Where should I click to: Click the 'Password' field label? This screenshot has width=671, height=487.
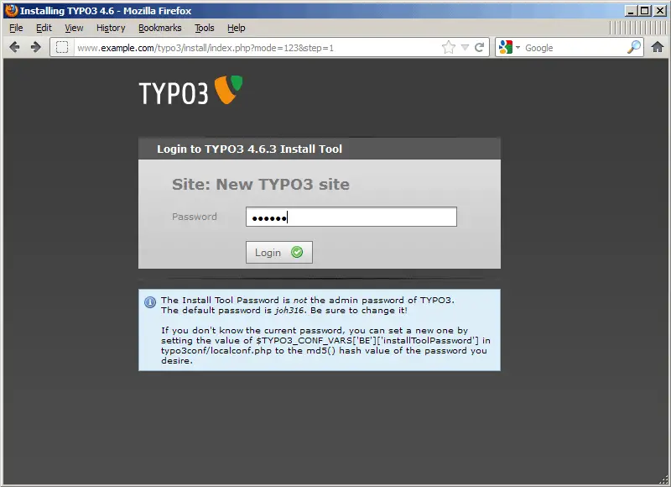point(195,217)
